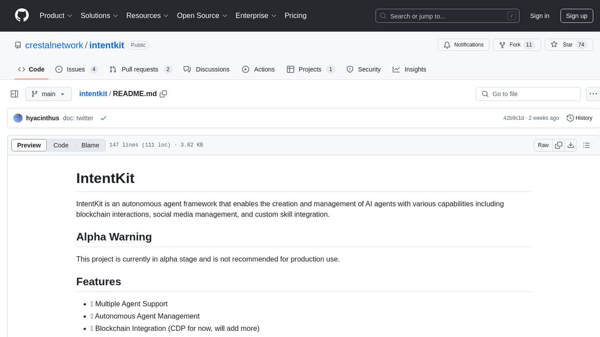Image resolution: width=600 pixels, height=337 pixels.
Task: Switch to the Issues tab
Action: (x=77, y=69)
